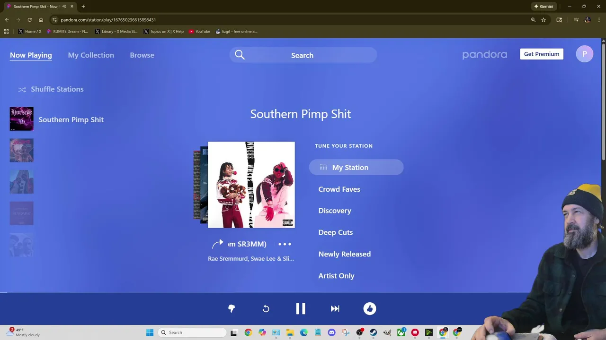This screenshot has width=606, height=340.
Task: Focus the Pandora Search field
Action: pyautogui.click(x=303, y=55)
